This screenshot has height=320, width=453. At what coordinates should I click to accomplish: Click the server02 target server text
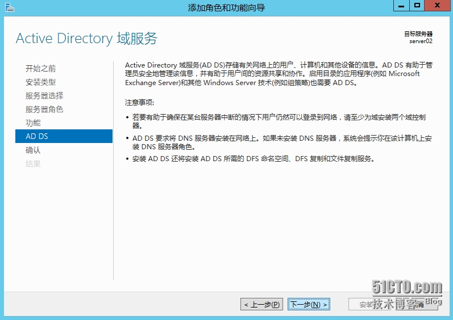point(421,41)
